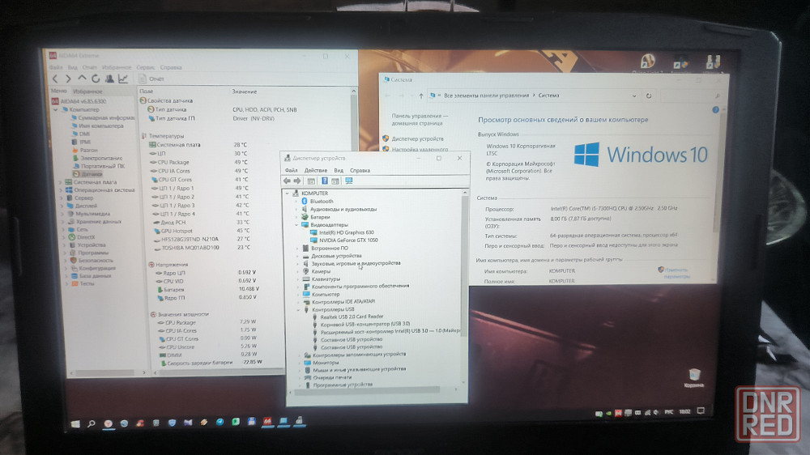Click the AIDA64 refresh toolbar icon
This screenshot has width=810, height=455.
click(x=96, y=79)
